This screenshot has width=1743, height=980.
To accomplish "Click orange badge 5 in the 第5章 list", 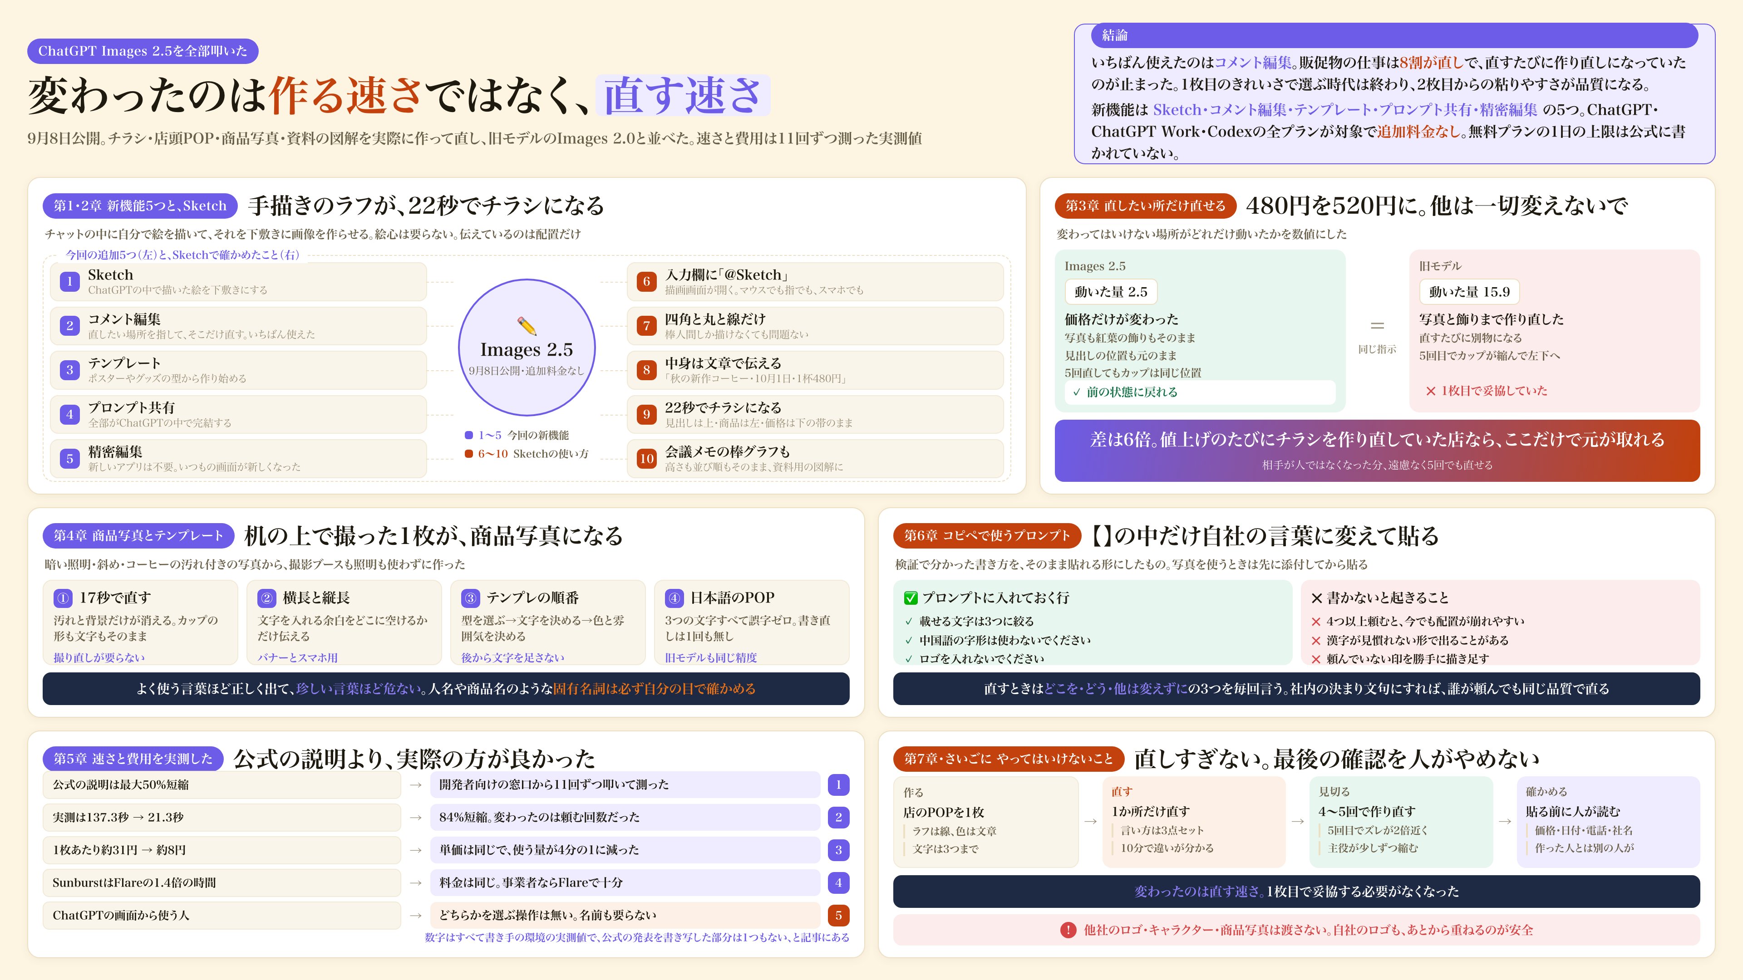I will 838,915.
